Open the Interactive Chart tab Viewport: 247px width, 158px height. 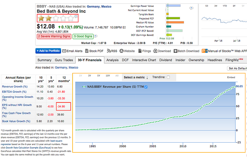144,60
